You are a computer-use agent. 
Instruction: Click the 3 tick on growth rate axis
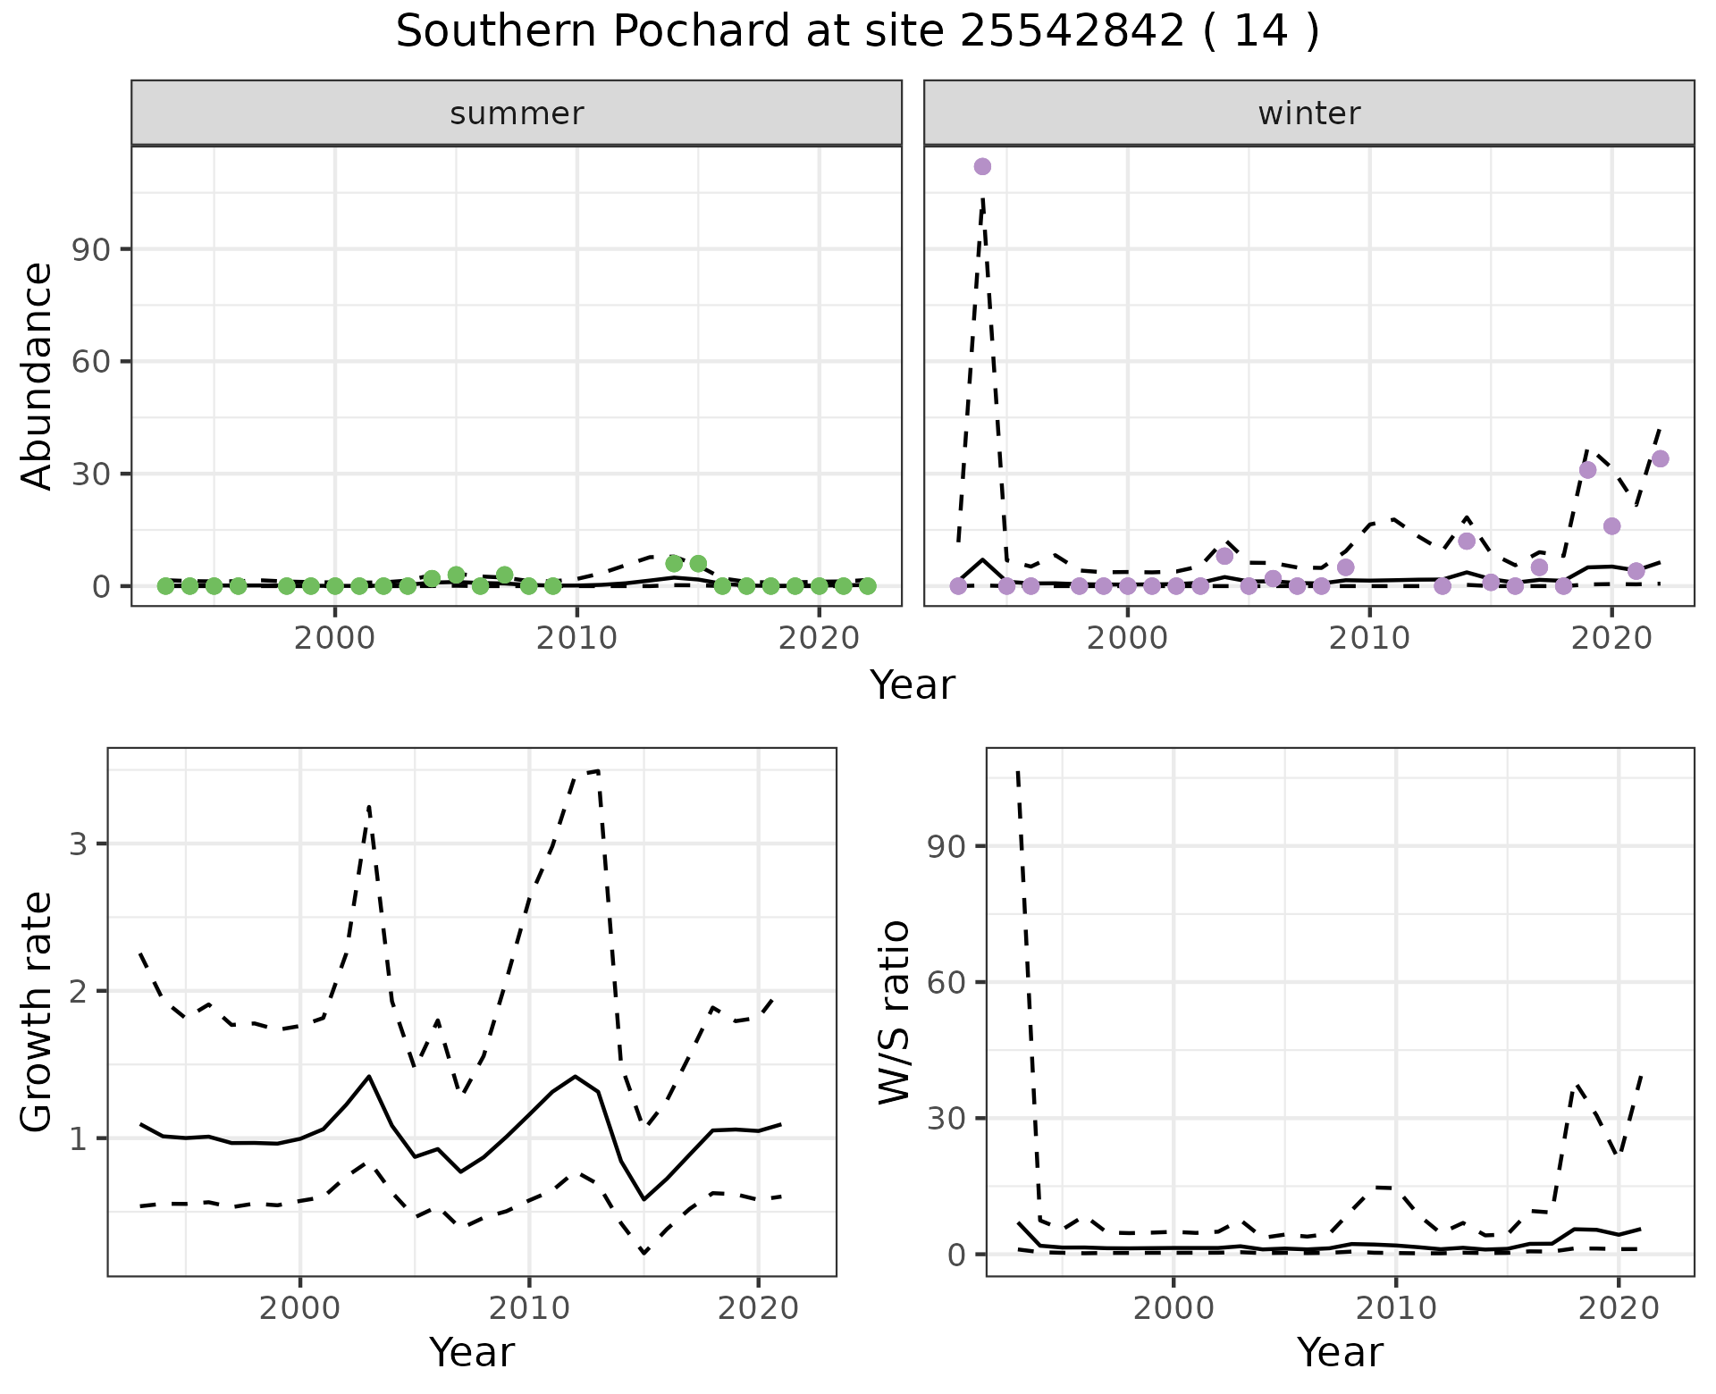[x=79, y=844]
